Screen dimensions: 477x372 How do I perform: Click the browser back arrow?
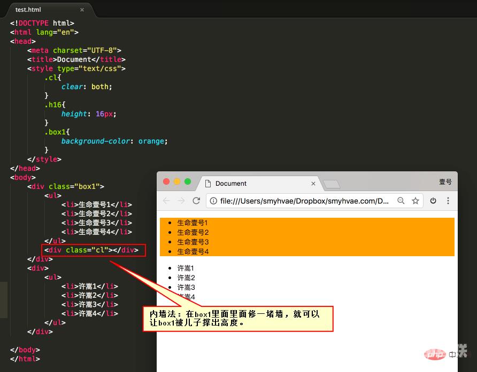coord(166,201)
